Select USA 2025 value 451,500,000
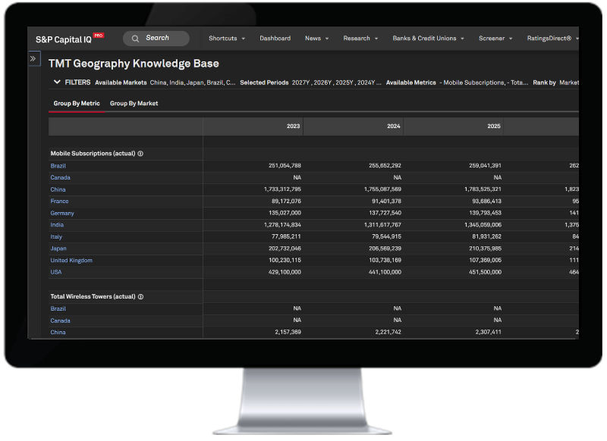The width and height of the screenshot is (607, 441). pos(485,272)
